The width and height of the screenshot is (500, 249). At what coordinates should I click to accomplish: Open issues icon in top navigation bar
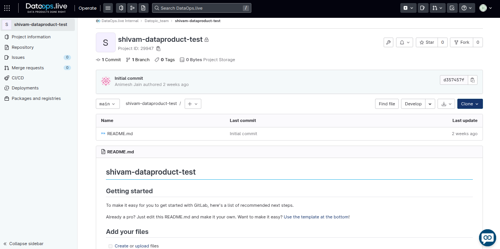(x=423, y=8)
